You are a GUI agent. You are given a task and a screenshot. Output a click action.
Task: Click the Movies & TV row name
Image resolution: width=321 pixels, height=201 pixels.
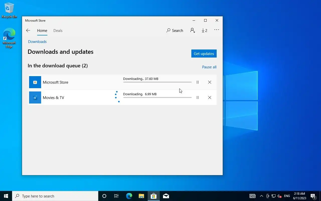pos(53,97)
